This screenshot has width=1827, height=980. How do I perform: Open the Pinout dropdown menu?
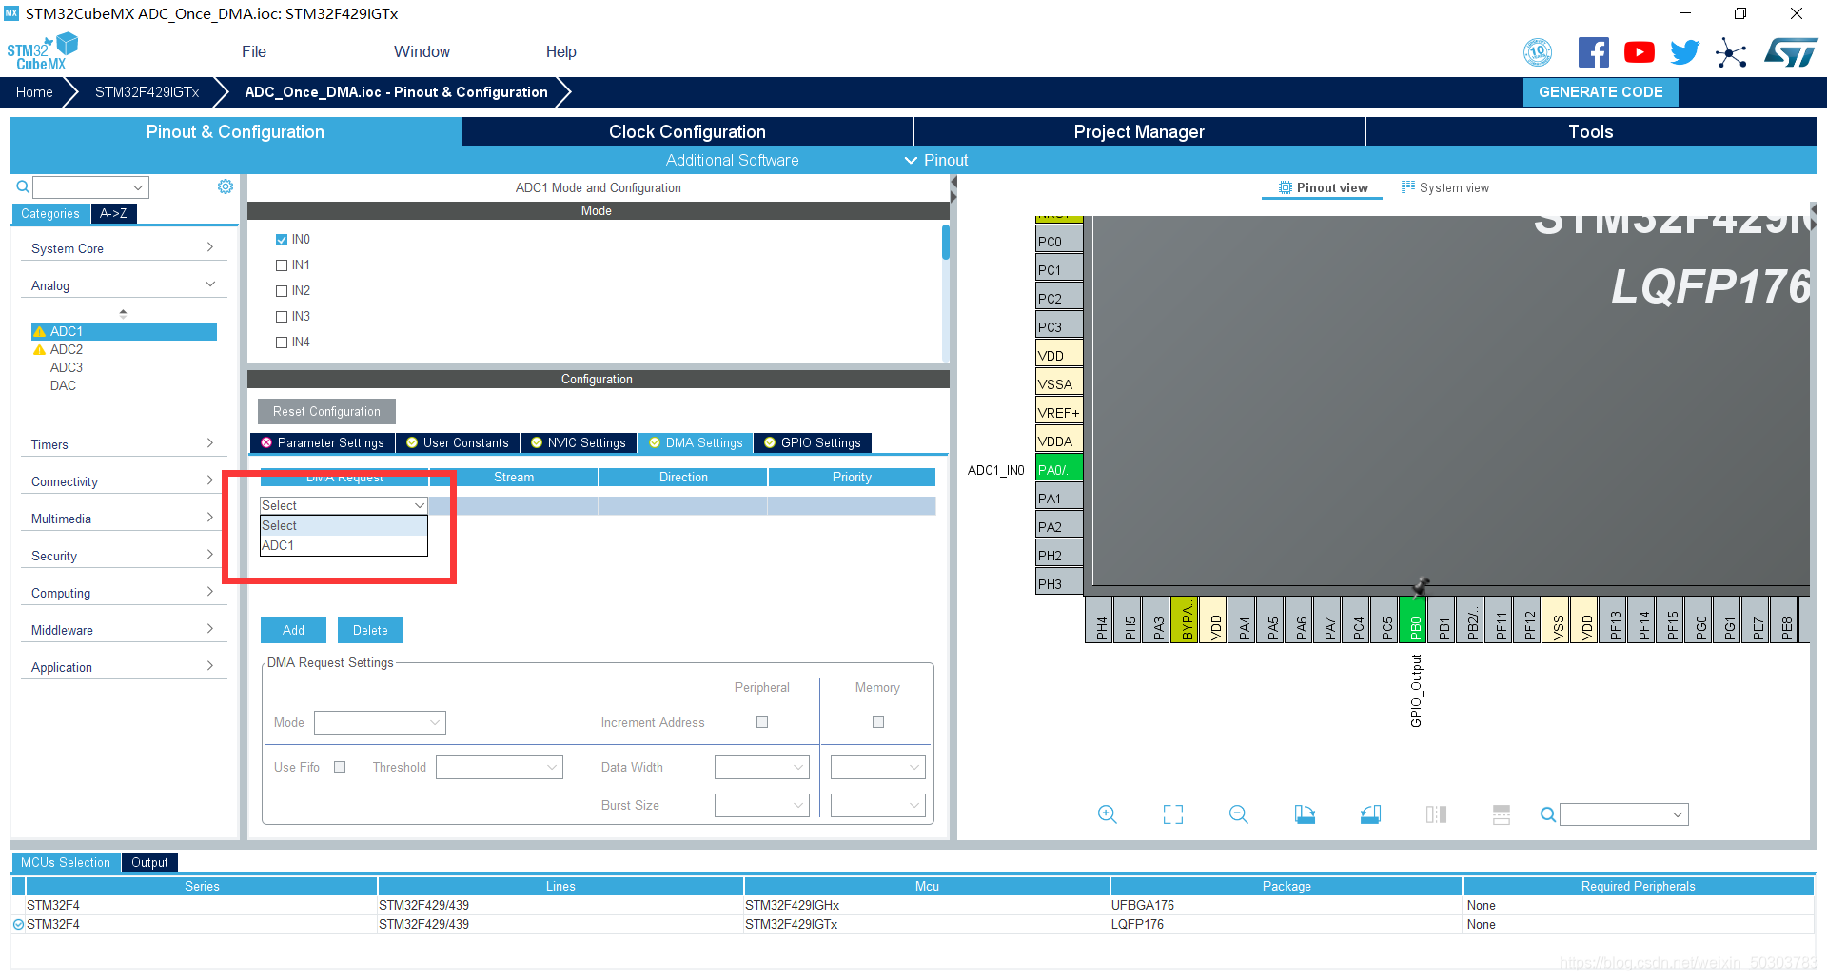(936, 160)
